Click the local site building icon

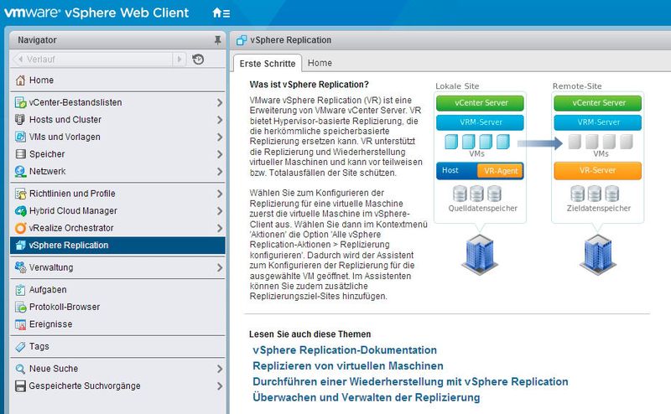pyautogui.click(x=479, y=255)
